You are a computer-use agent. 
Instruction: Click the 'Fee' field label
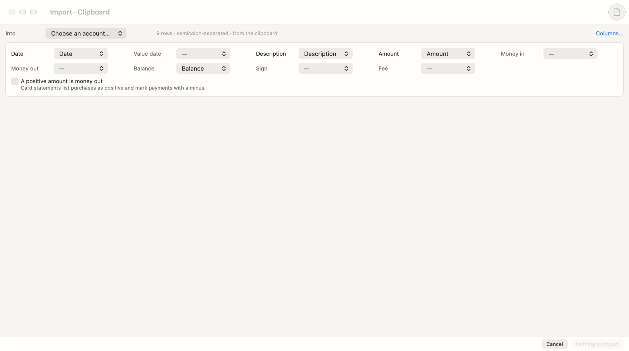click(x=383, y=69)
